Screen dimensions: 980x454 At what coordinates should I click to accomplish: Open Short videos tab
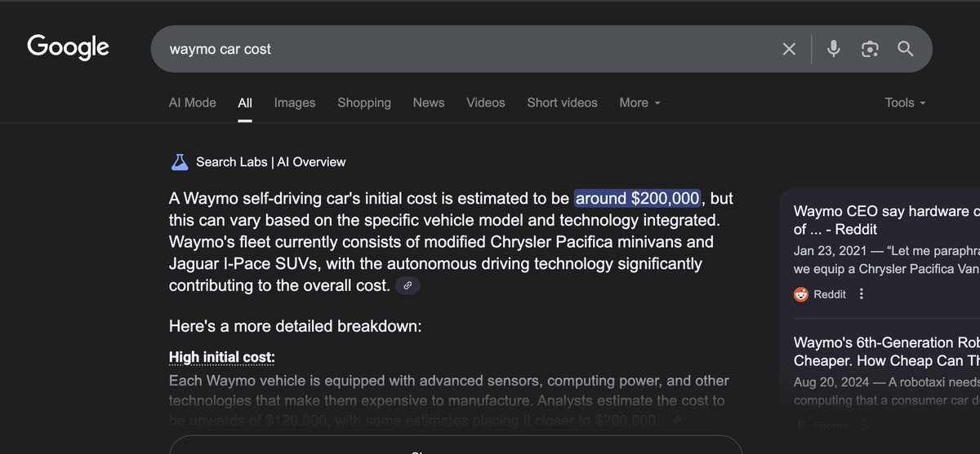coord(562,103)
